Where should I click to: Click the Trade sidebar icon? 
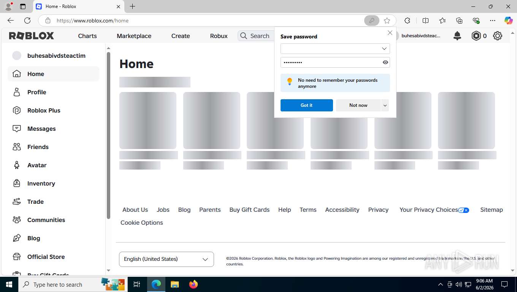pos(17,202)
